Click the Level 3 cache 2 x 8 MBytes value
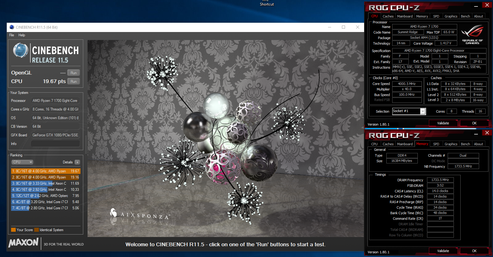 [455, 100]
